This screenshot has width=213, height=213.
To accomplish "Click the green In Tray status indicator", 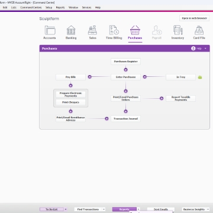I will (x=200, y=78).
